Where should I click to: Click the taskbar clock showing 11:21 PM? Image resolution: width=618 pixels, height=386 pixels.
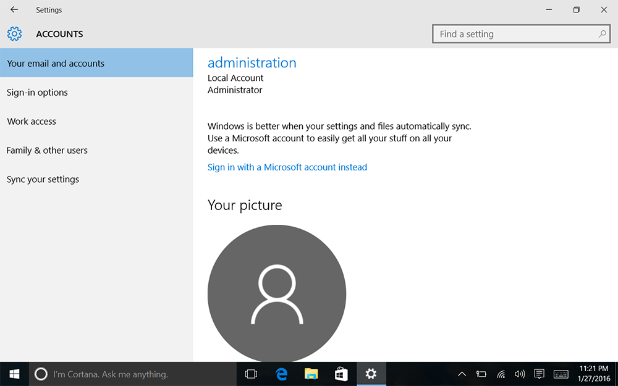click(593, 374)
